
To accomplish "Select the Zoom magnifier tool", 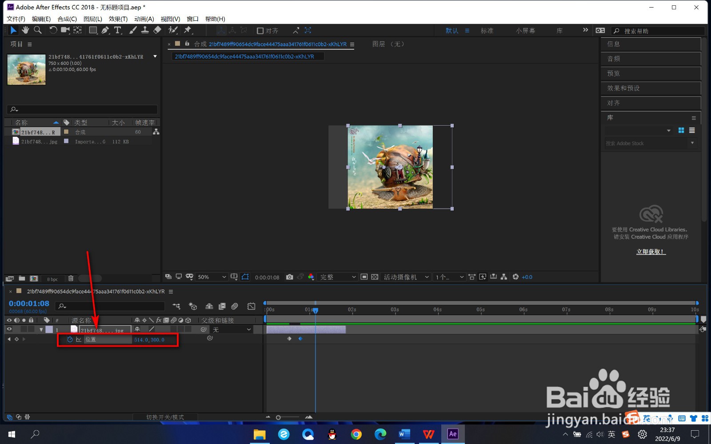I will [38, 30].
